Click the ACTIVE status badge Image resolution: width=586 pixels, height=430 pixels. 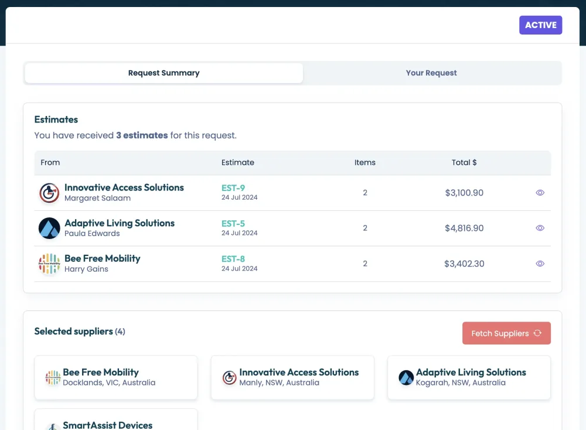point(540,25)
